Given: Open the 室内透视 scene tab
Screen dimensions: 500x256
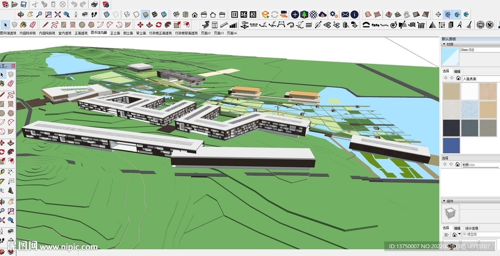Looking at the screenshot, I should [66, 33].
